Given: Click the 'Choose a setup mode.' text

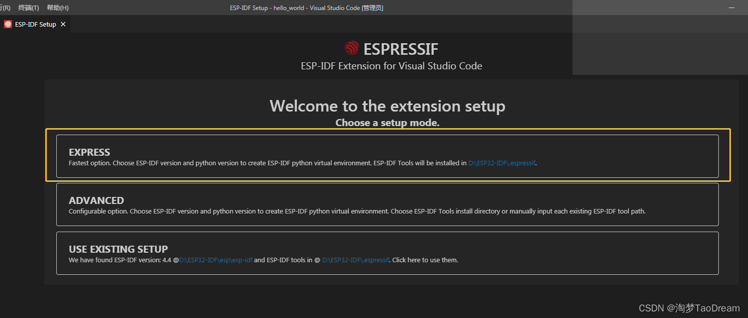Looking at the screenshot, I should [388, 123].
